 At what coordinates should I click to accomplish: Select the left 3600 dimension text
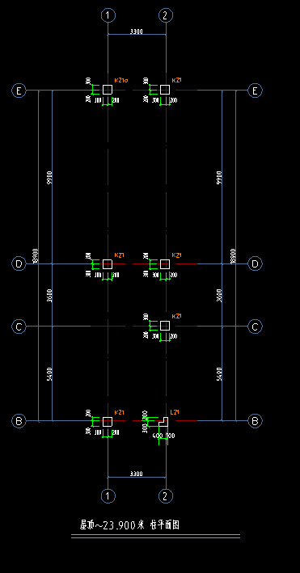click(49, 295)
